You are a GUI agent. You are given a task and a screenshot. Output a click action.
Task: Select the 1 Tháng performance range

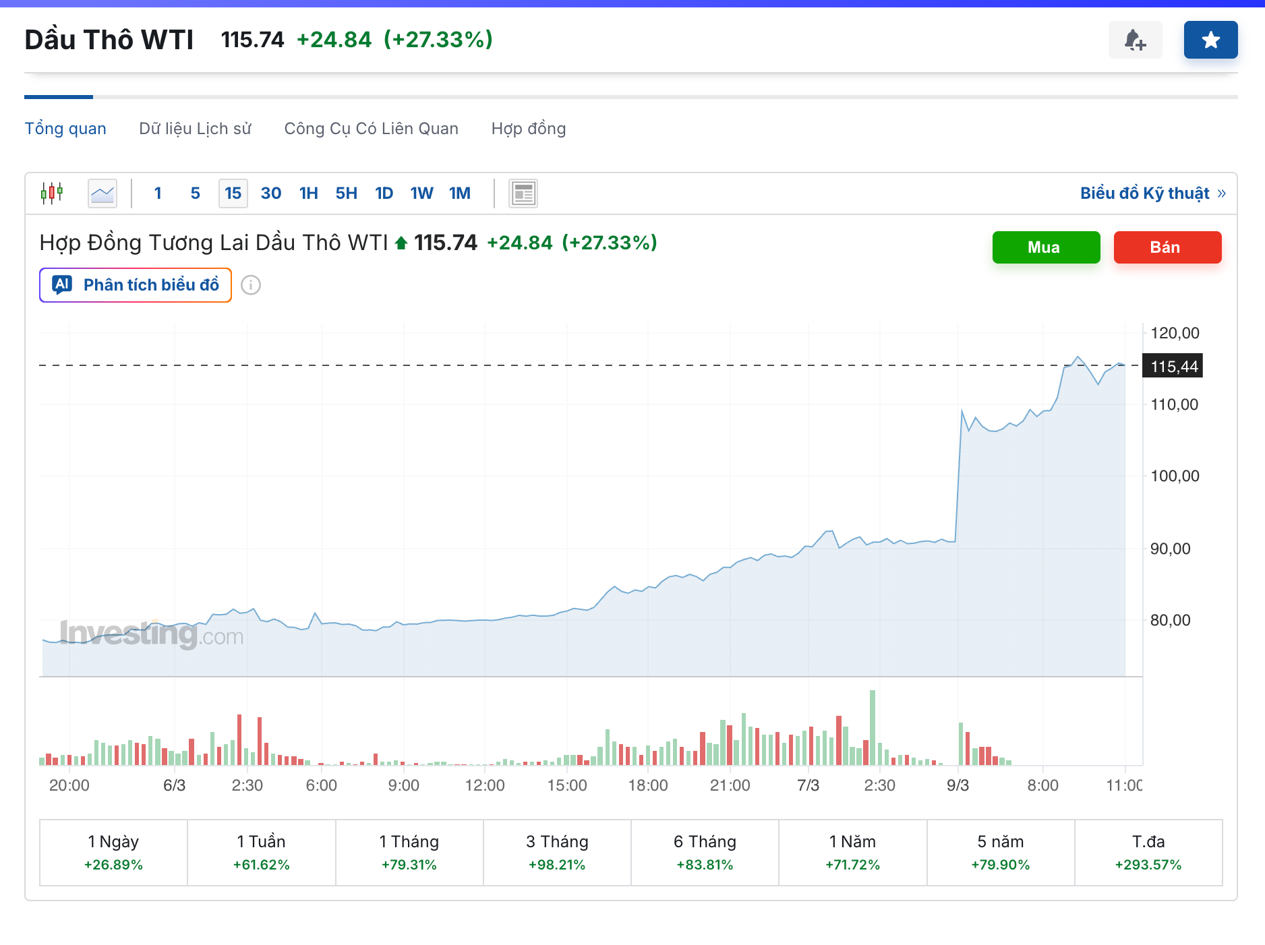click(409, 853)
